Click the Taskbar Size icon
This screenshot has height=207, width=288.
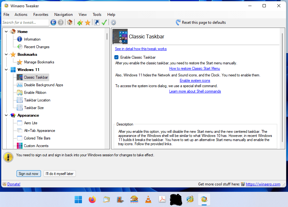click(x=20, y=108)
